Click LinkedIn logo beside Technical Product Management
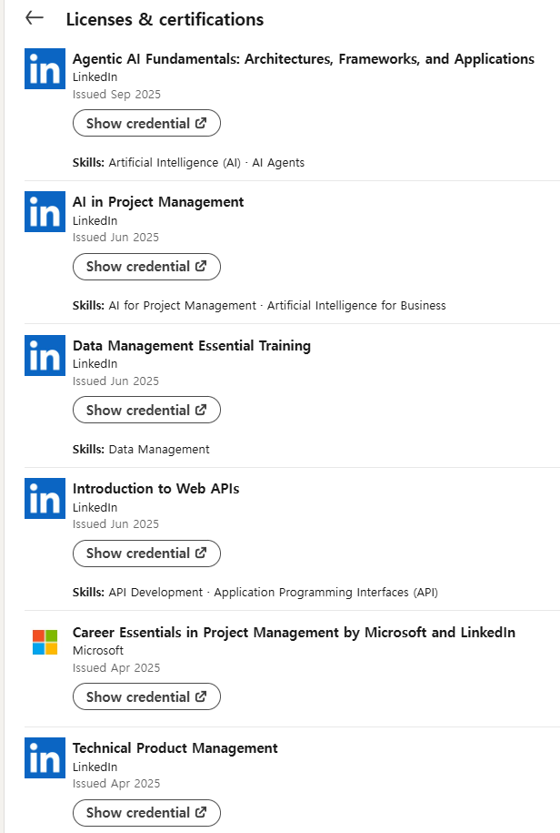 click(x=45, y=758)
